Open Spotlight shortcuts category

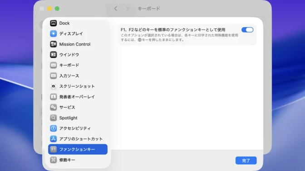[78, 118]
